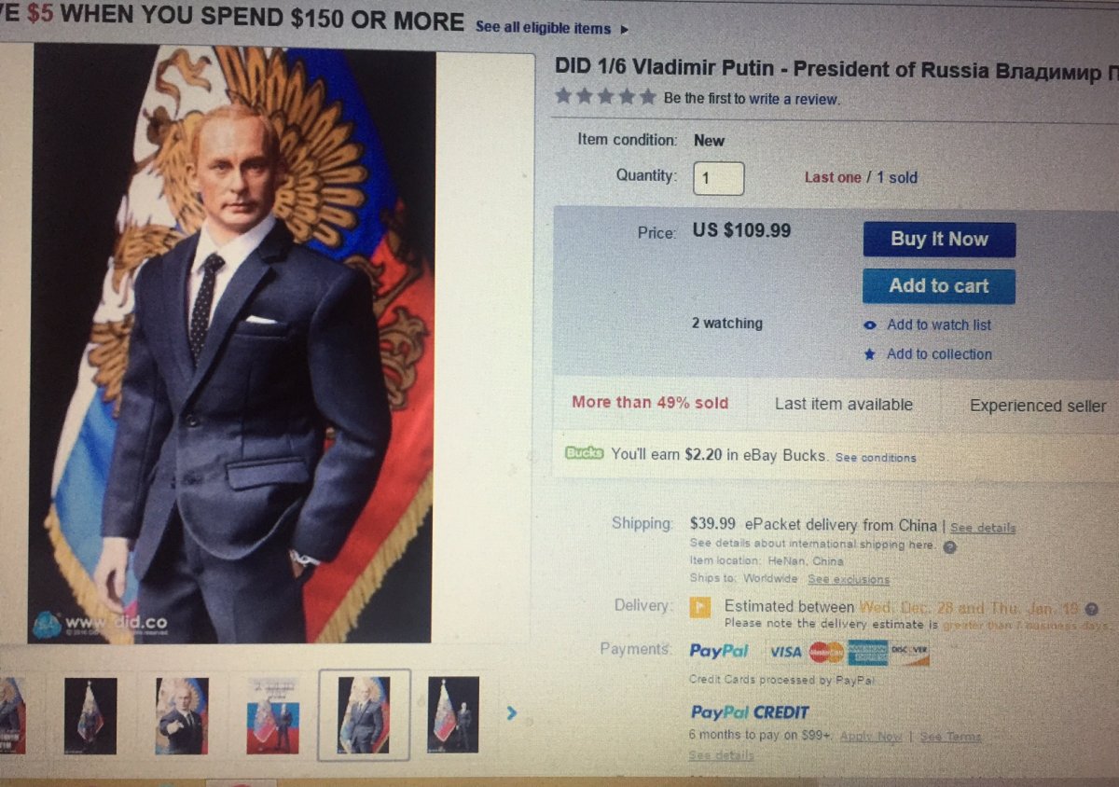The height and width of the screenshot is (787, 1119).
Task: Click the Quantity input field
Action: click(718, 177)
